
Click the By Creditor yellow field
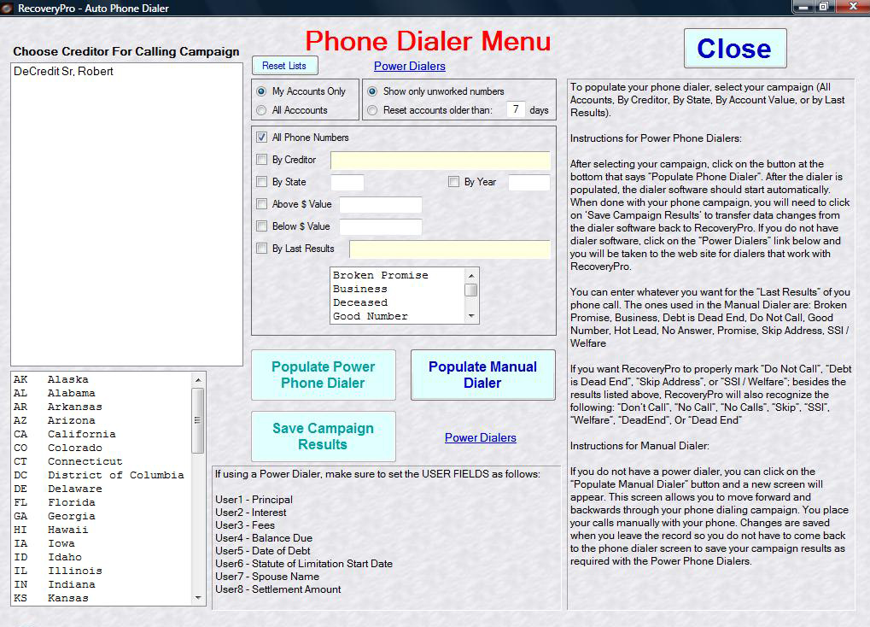441,160
